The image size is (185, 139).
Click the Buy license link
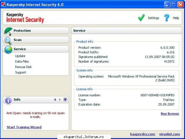[170, 114]
